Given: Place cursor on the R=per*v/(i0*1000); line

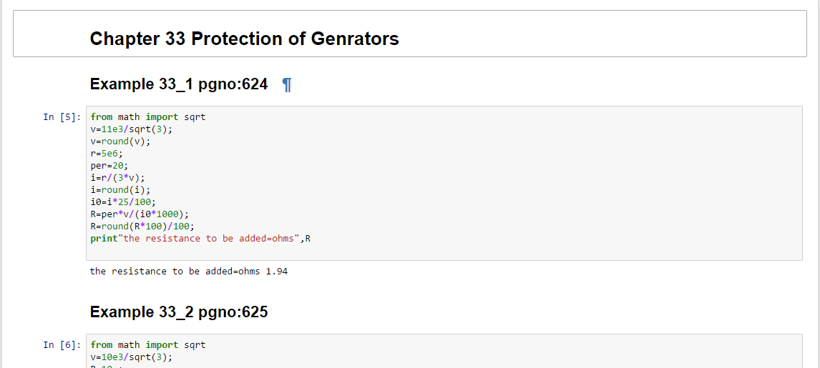Looking at the screenshot, I should point(140,214).
